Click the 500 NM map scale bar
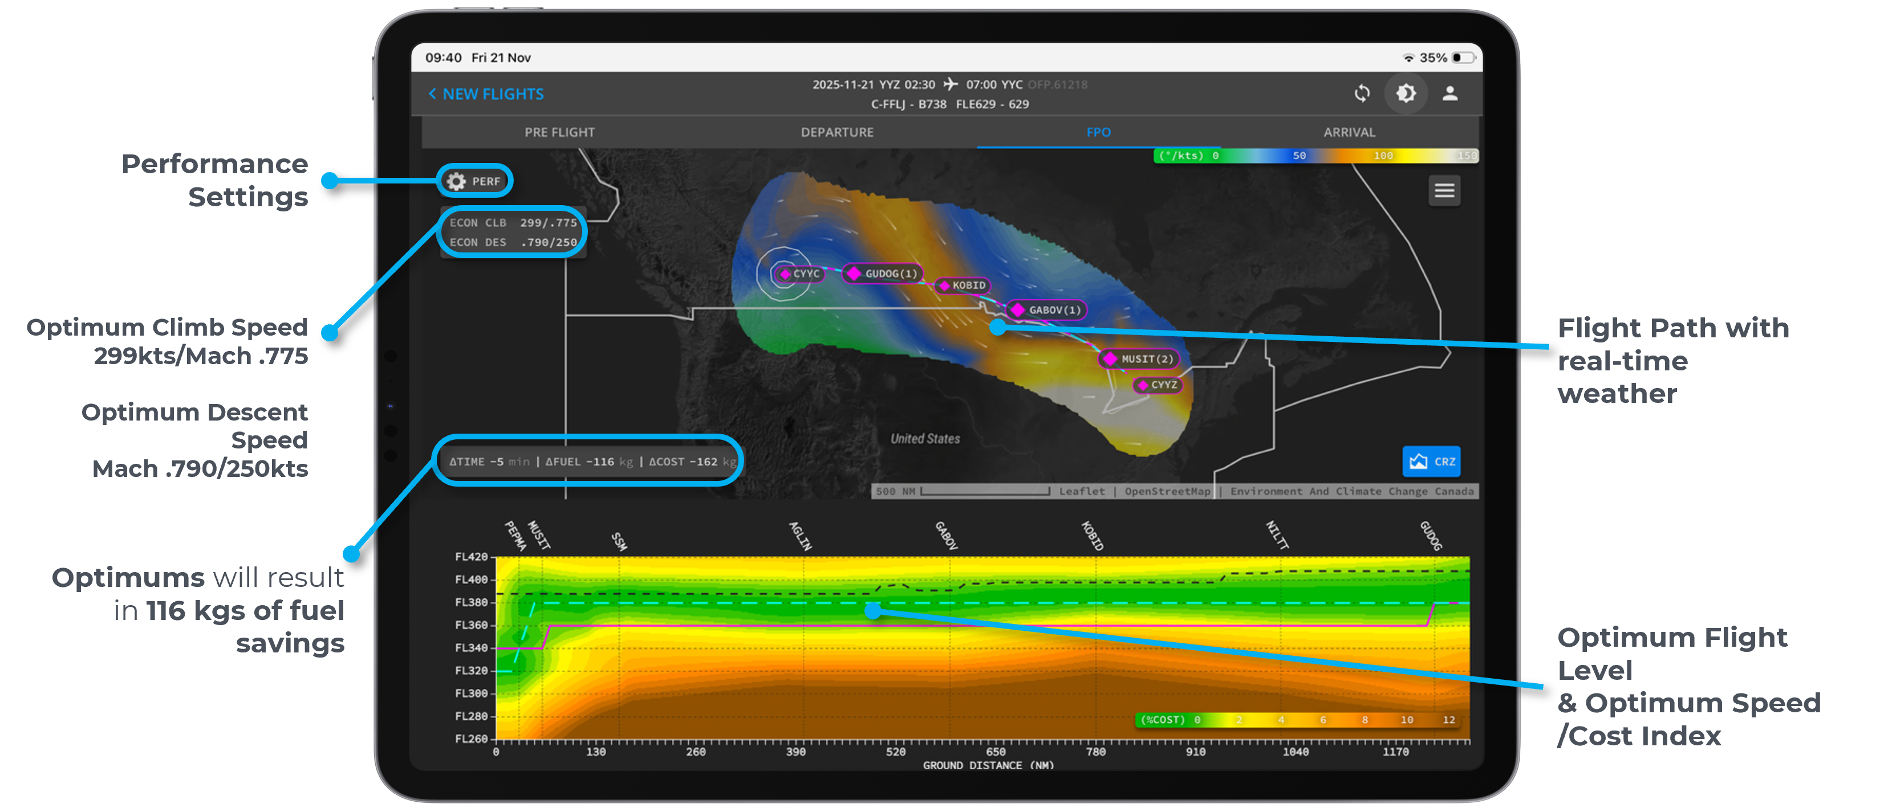1880x812 pixels. tap(962, 492)
